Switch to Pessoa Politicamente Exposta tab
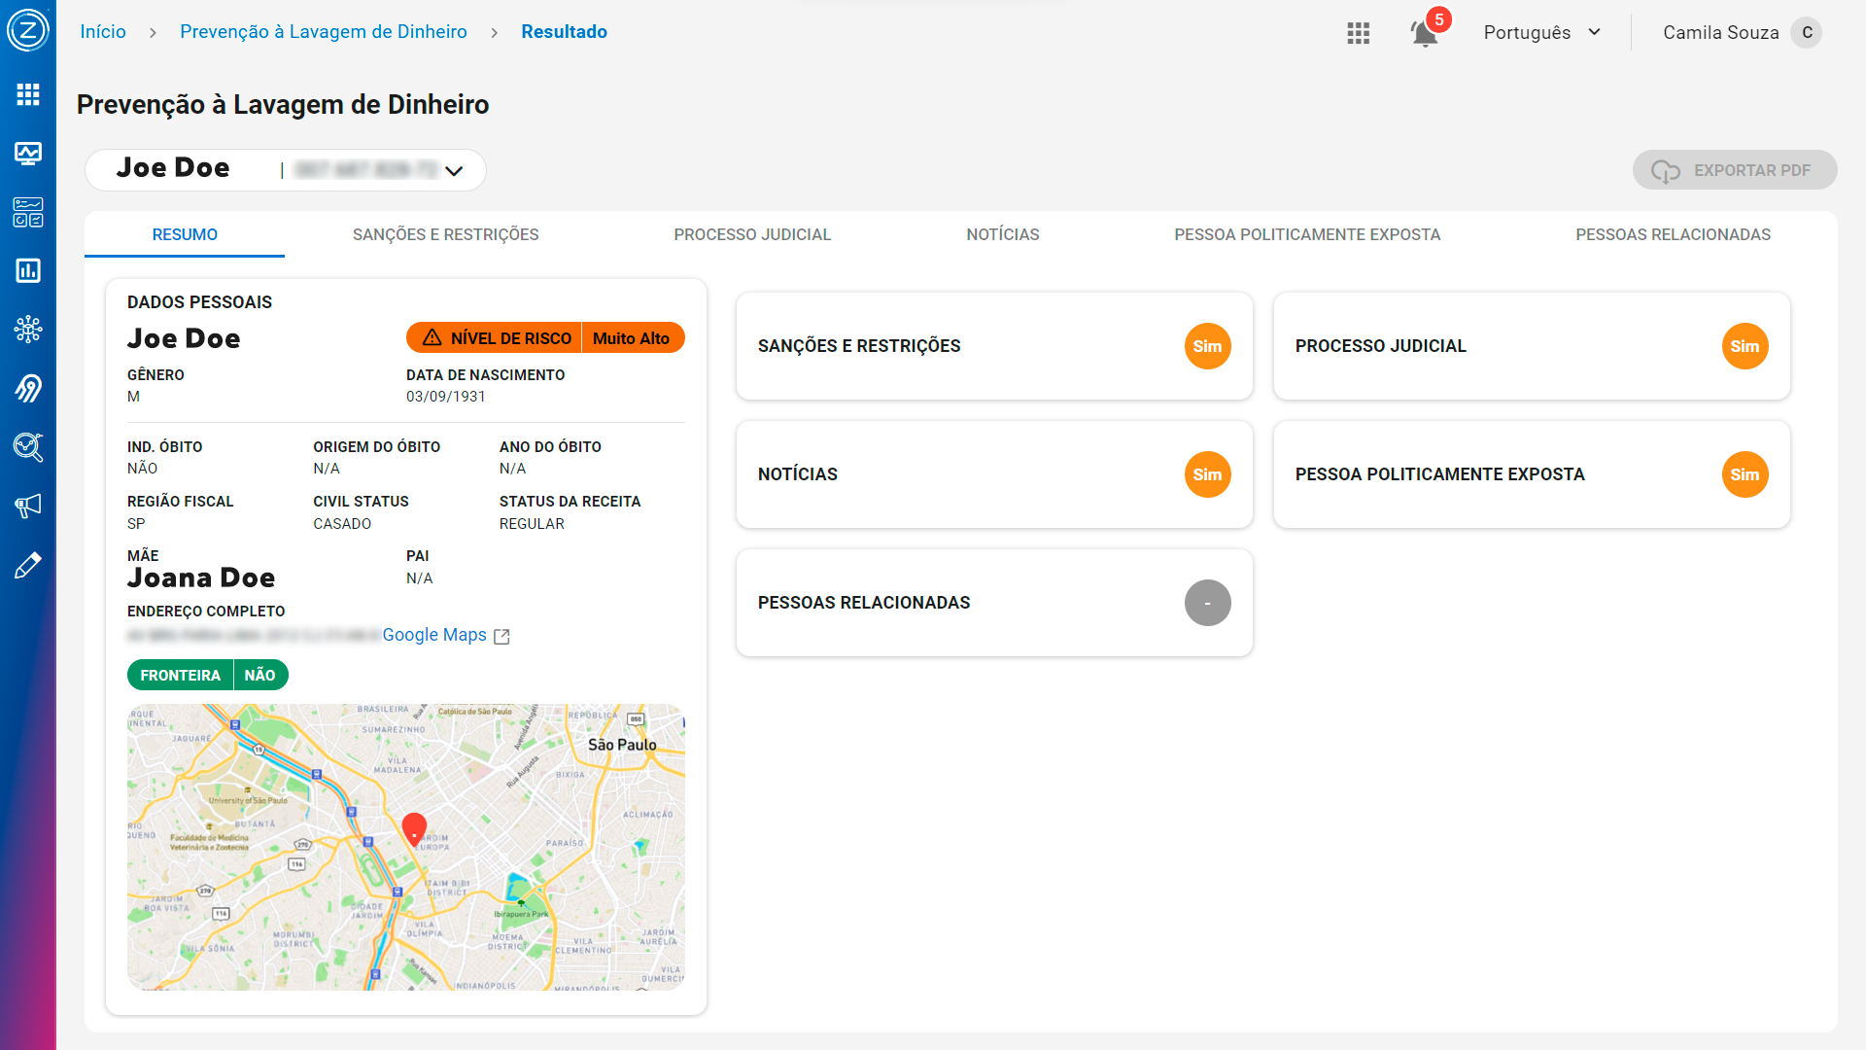 point(1307,234)
